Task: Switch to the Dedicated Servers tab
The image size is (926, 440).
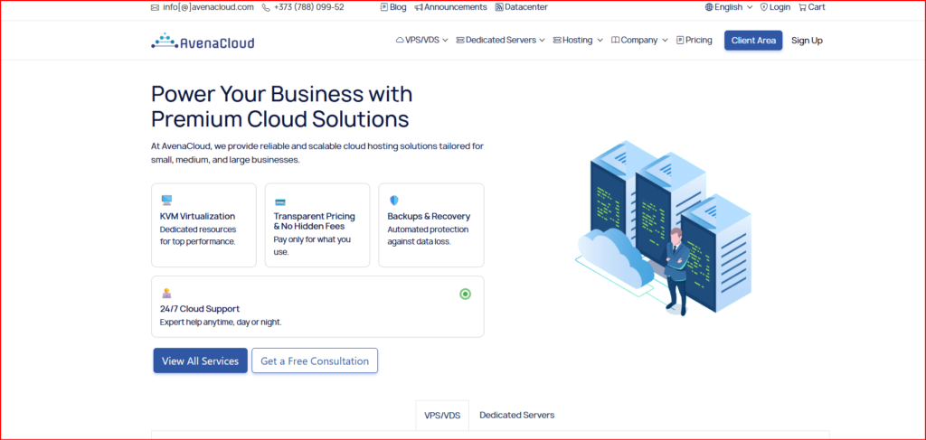Action: tap(516, 415)
